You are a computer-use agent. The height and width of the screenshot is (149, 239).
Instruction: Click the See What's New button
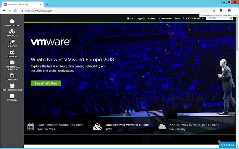point(46,83)
